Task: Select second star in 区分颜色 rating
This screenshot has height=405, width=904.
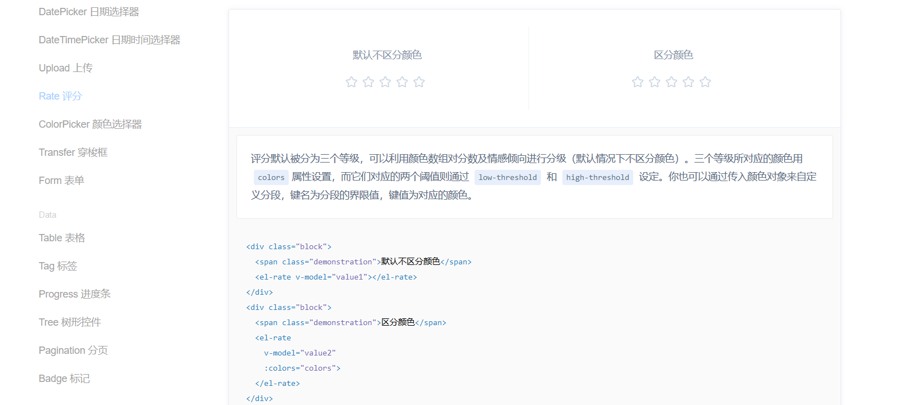Action: point(655,82)
